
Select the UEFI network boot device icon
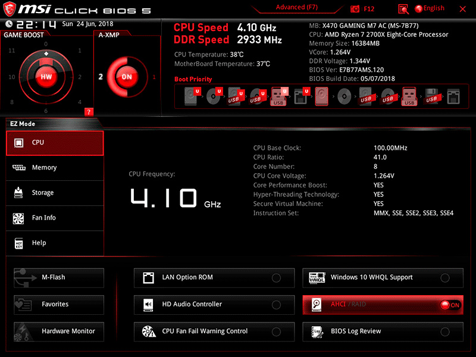[301, 96]
